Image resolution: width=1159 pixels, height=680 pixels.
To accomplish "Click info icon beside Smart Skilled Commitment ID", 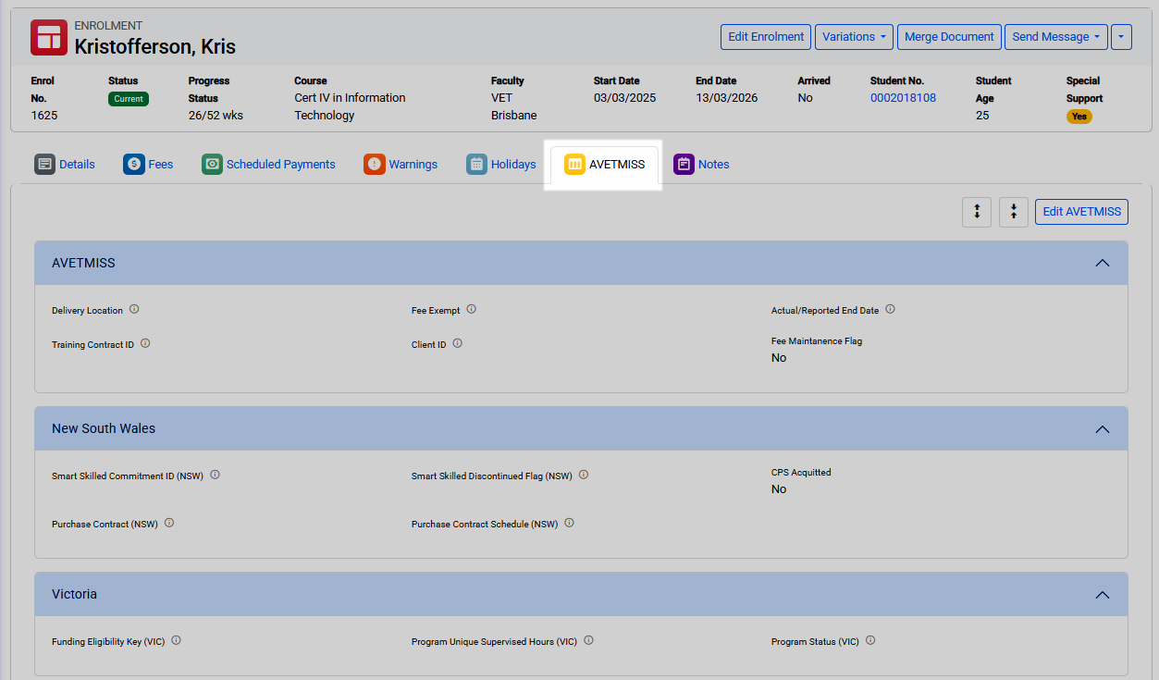I will pos(215,475).
